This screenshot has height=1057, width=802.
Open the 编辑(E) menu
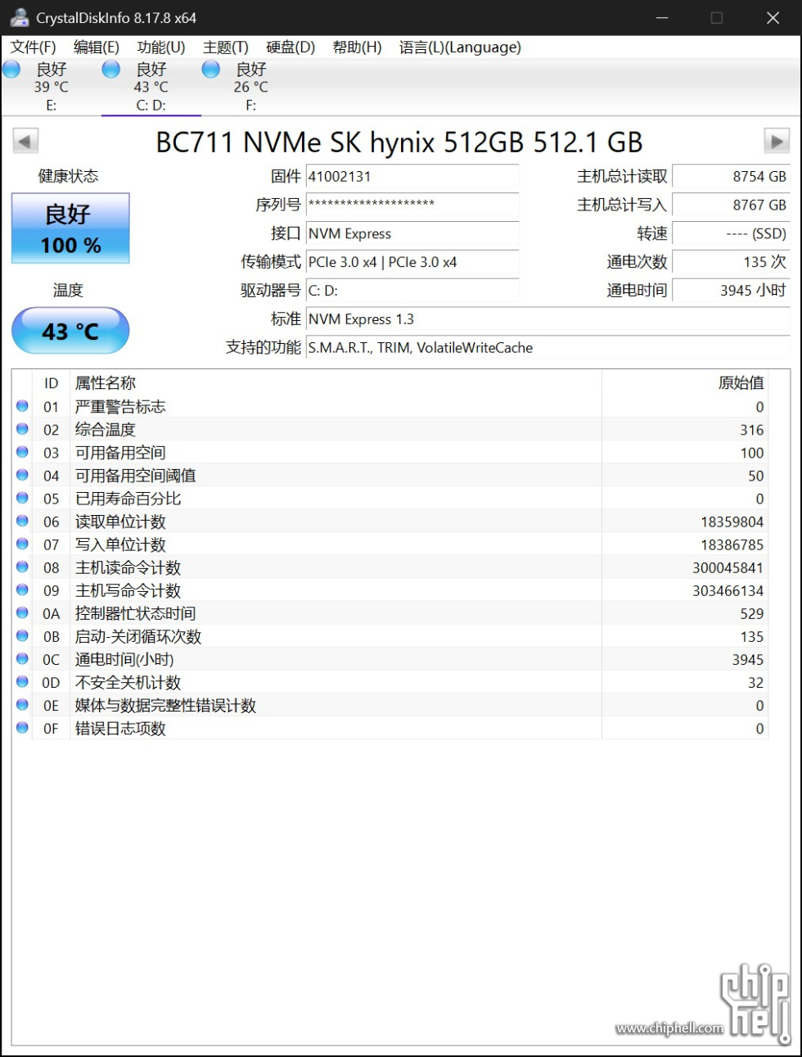97,47
